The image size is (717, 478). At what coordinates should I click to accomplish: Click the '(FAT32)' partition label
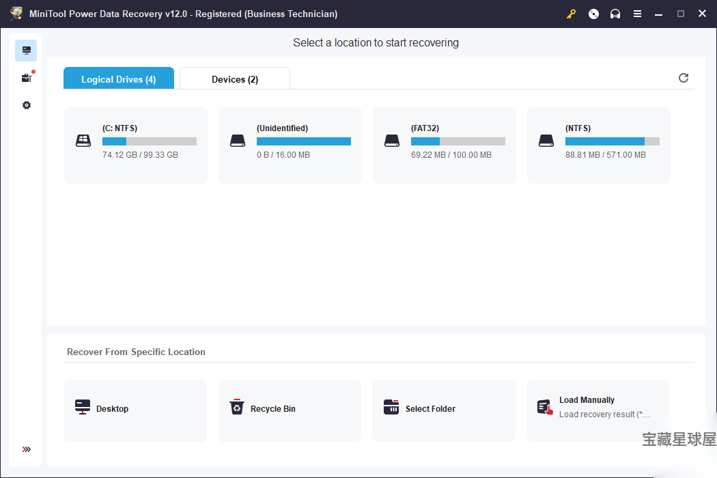coord(425,128)
